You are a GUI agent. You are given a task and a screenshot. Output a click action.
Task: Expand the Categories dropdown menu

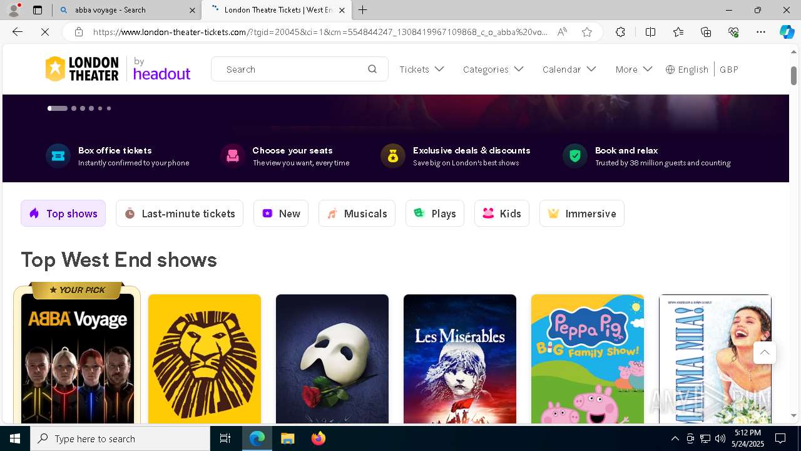tap(493, 70)
